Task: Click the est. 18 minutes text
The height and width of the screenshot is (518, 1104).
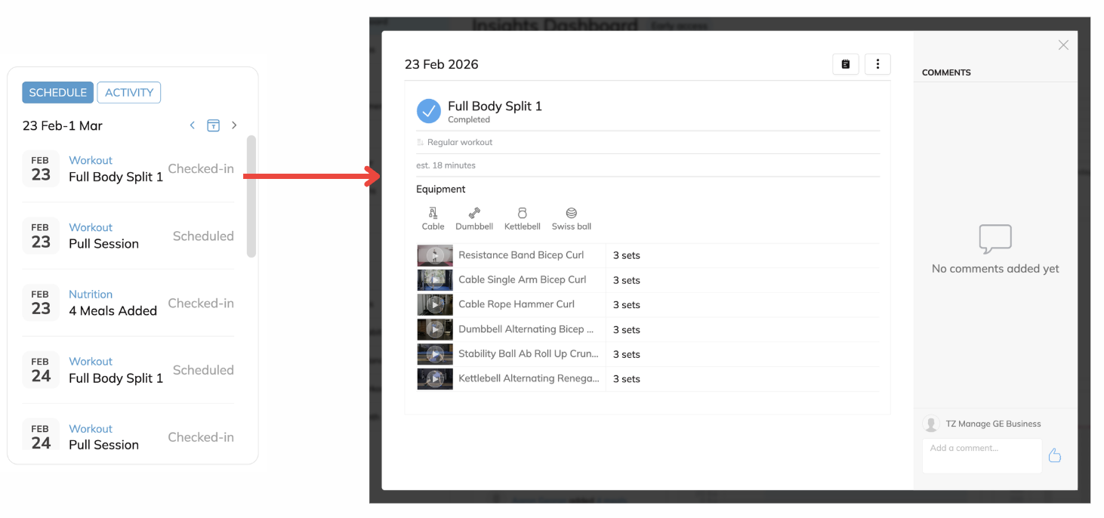Action: 446,165
